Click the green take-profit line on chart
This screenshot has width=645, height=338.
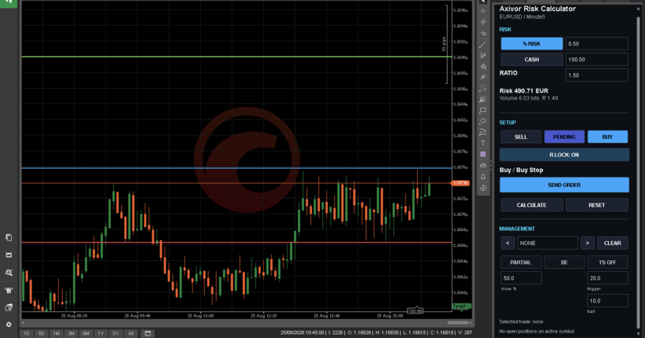pyautogui.click(x=237, y=57)
